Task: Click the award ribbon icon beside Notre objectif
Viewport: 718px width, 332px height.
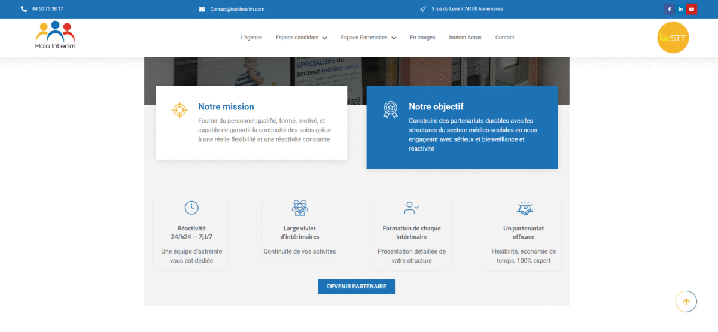Action: (390, 109)
